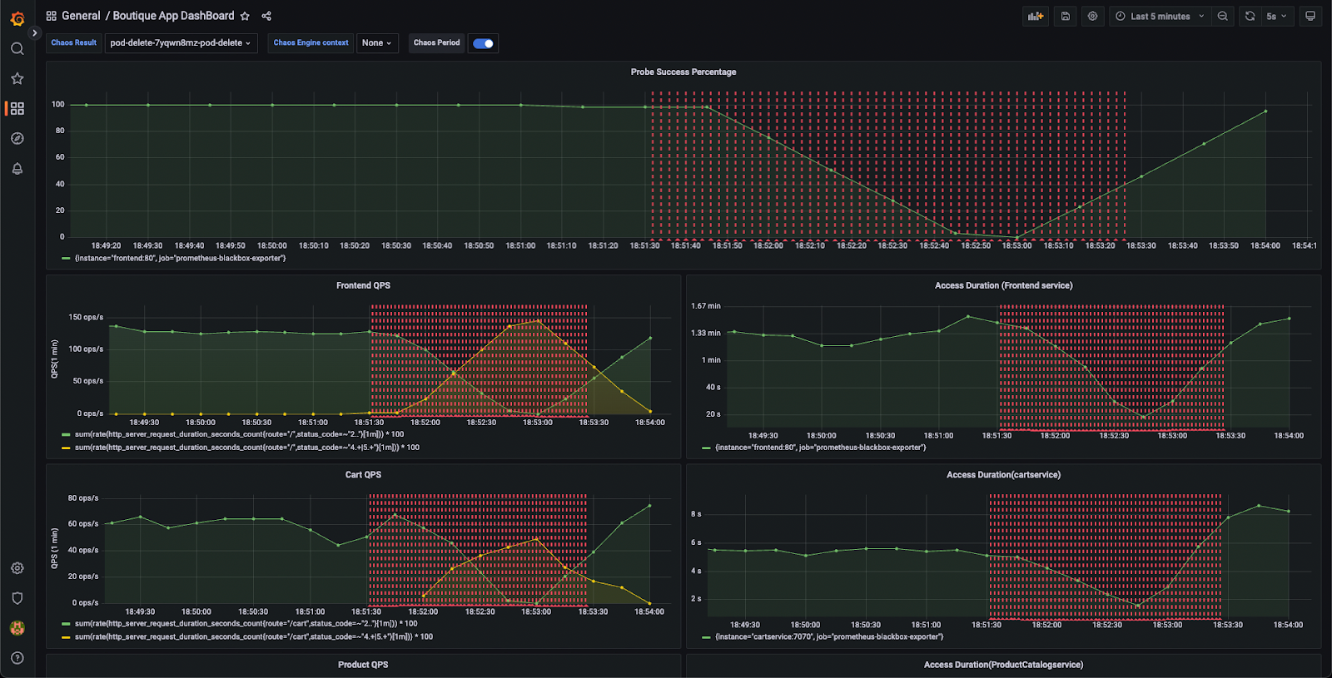Click the dashboard grid icon beside General

pos(52,16)
